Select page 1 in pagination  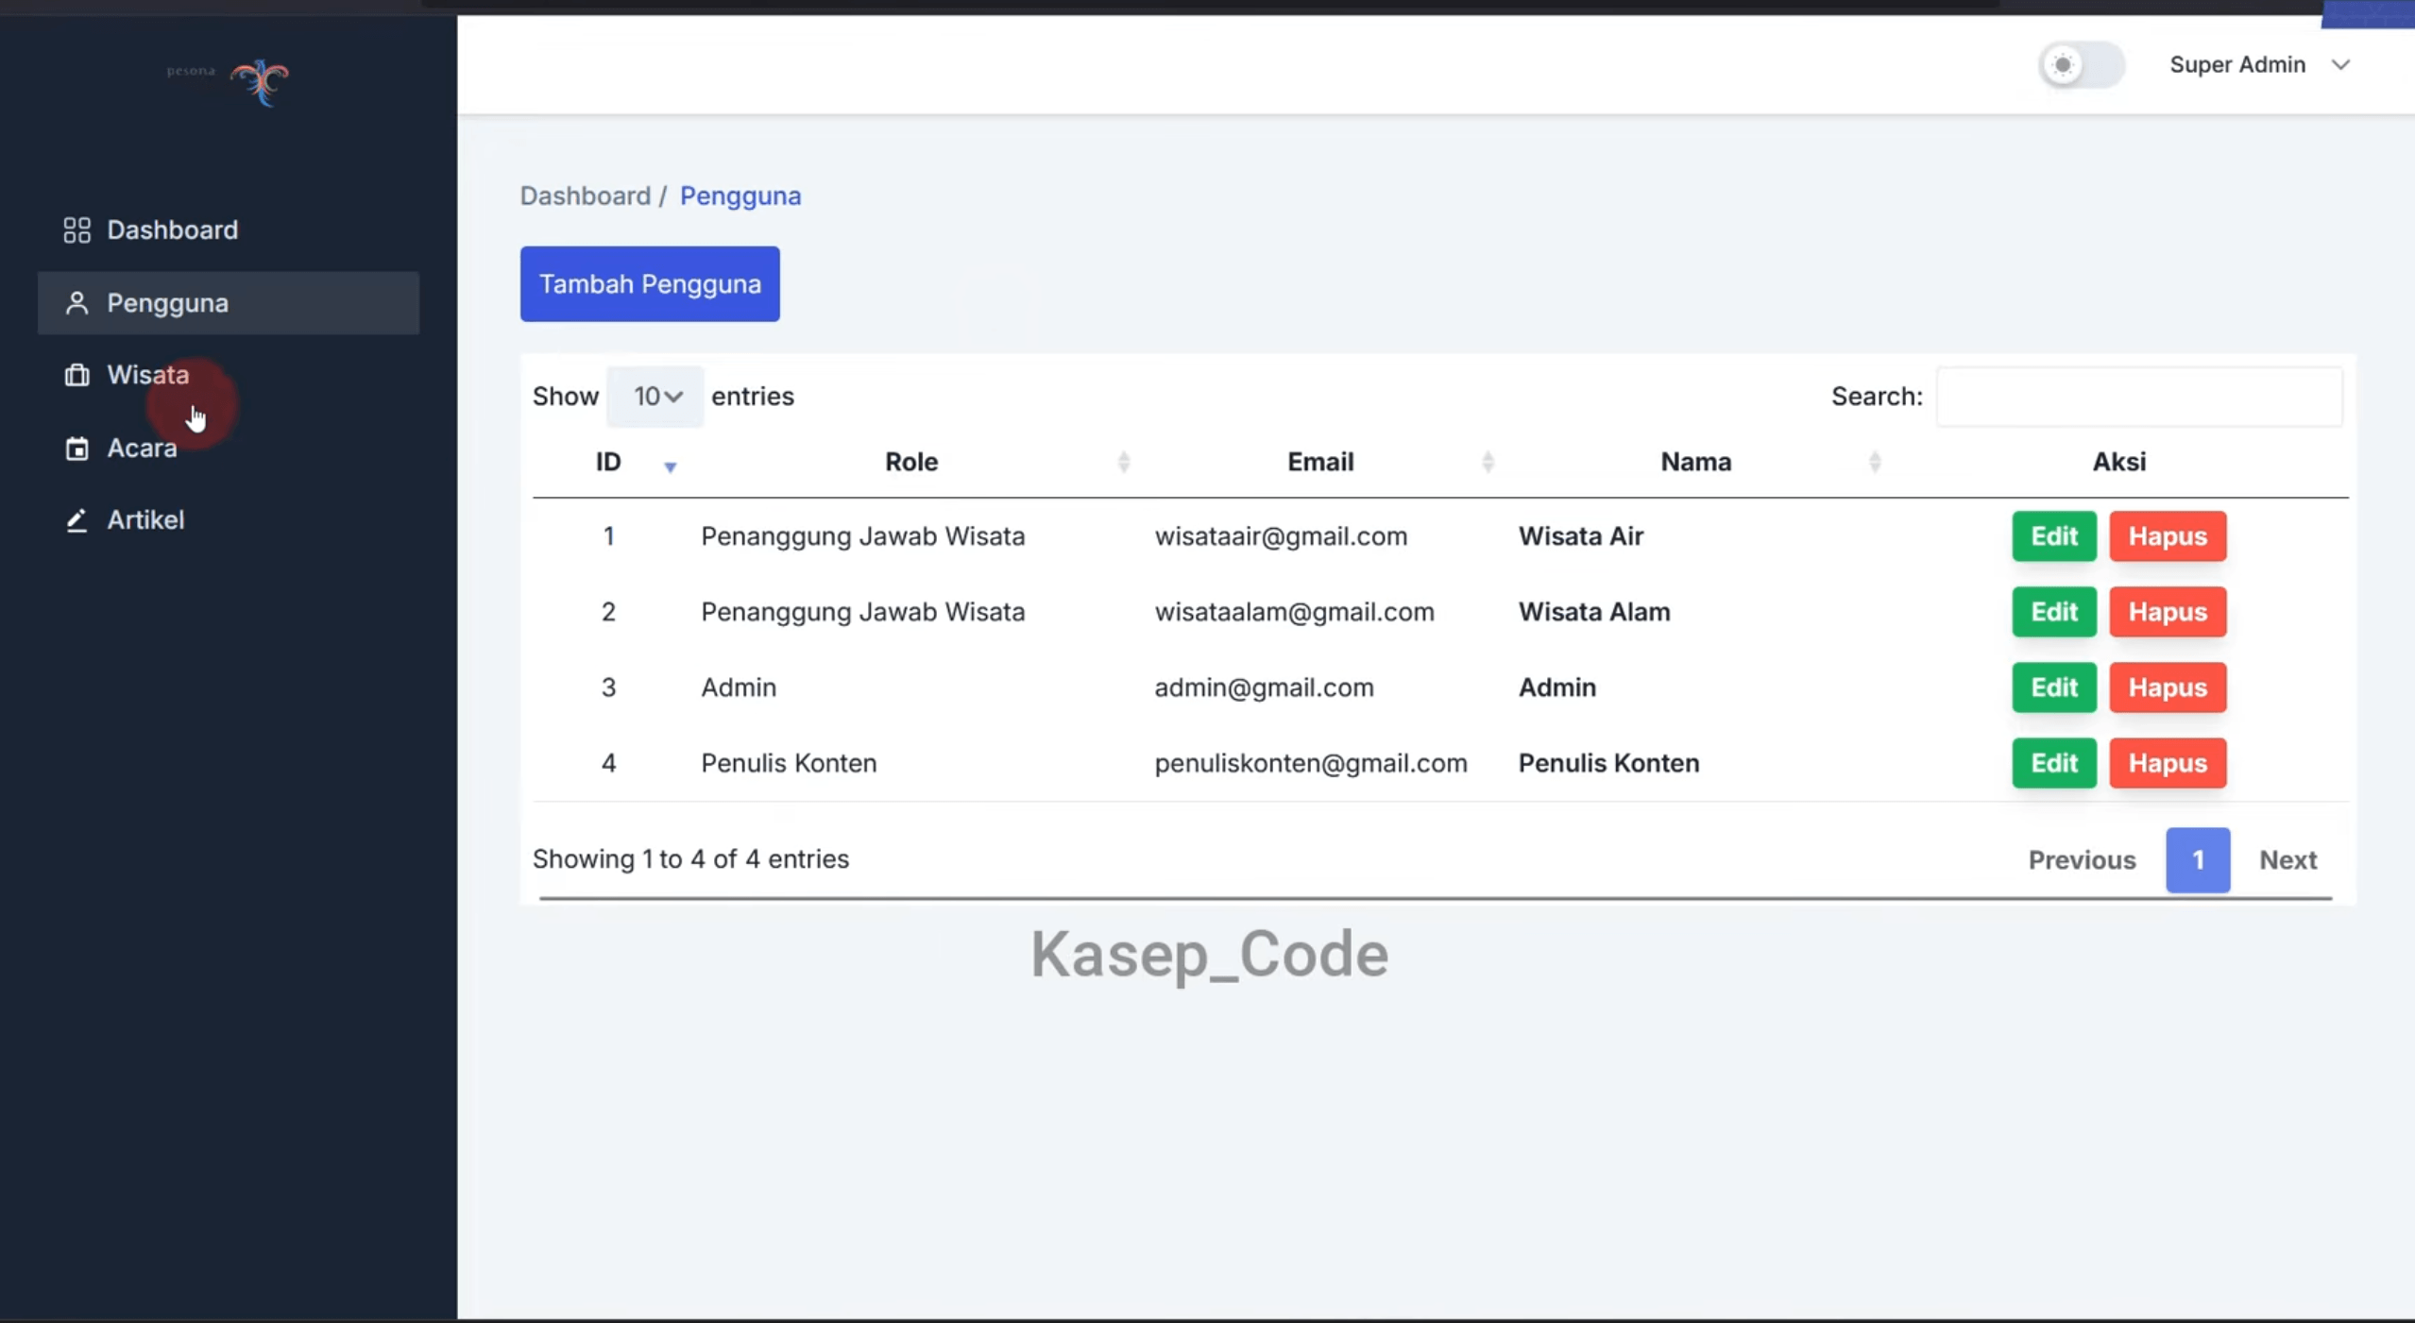tap(2198, 860)
